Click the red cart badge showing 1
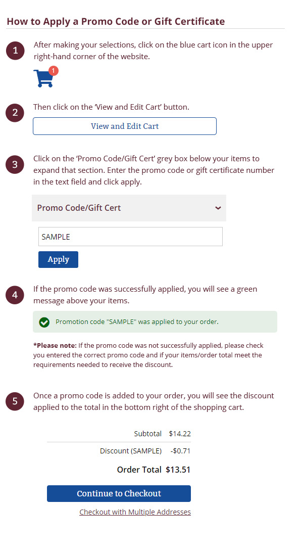 click(x=54, y=71)
